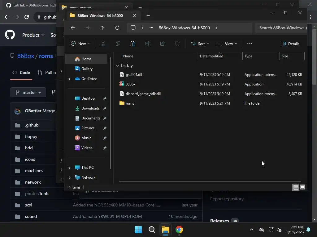Open notification bell in system tray
The image size is (317, 237).
[309, 230]
